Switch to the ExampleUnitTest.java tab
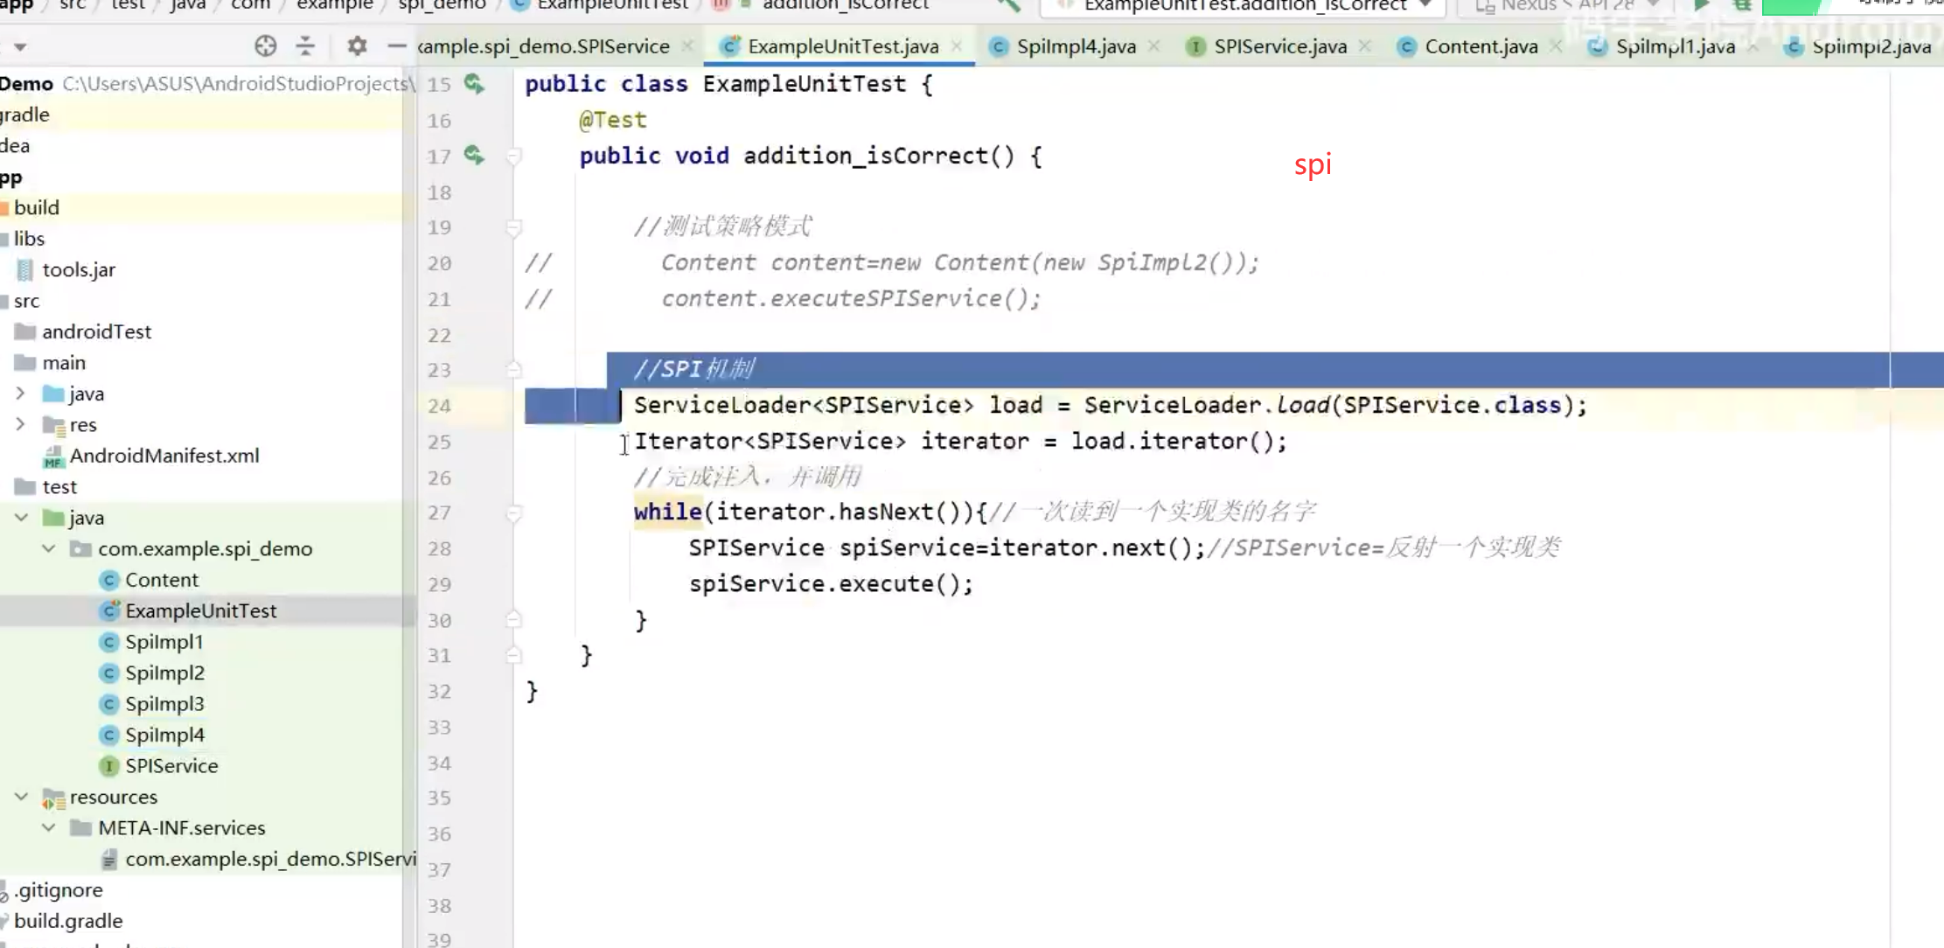1944x948 pixels. click(843, 46)
